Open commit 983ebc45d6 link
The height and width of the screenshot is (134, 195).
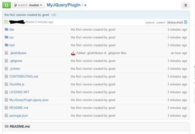click(x=175, y=23)
